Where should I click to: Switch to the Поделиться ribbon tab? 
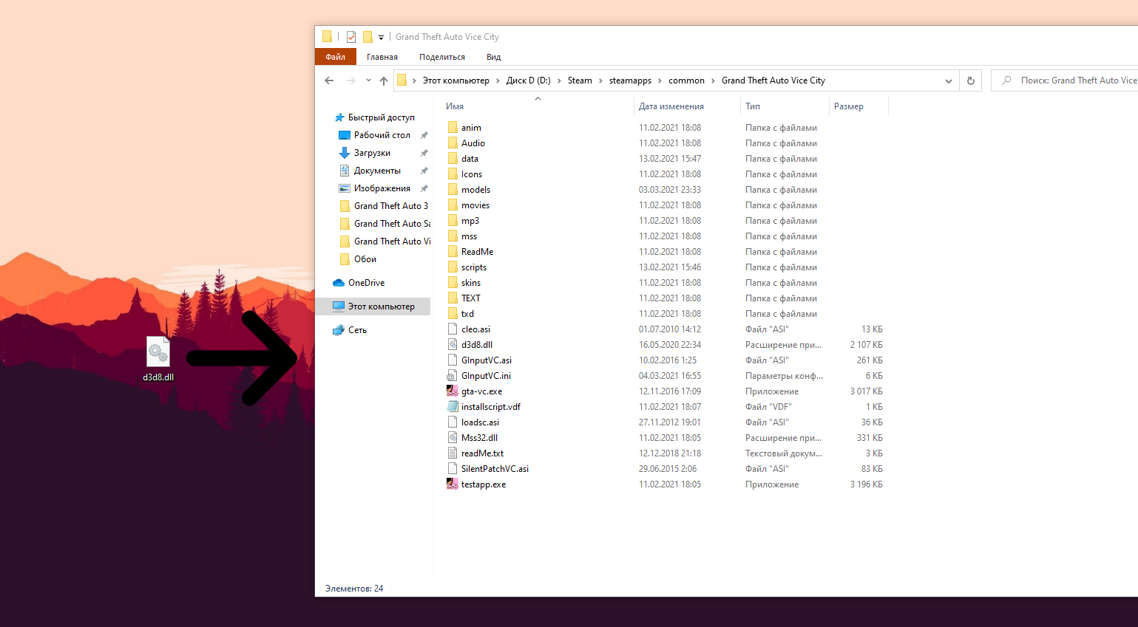tap(442, 57)
